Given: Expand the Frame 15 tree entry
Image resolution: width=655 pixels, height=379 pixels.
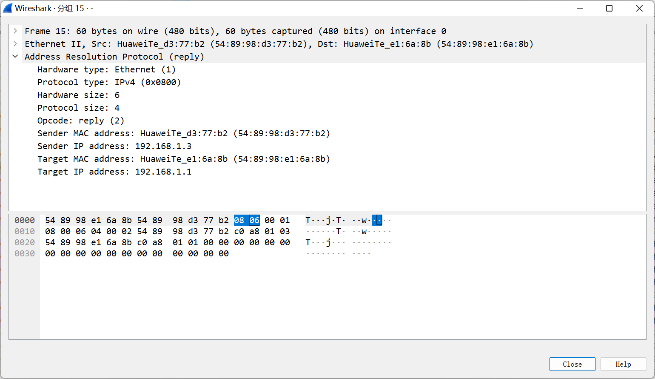Looking at the screenshot, I should point(15,31).
